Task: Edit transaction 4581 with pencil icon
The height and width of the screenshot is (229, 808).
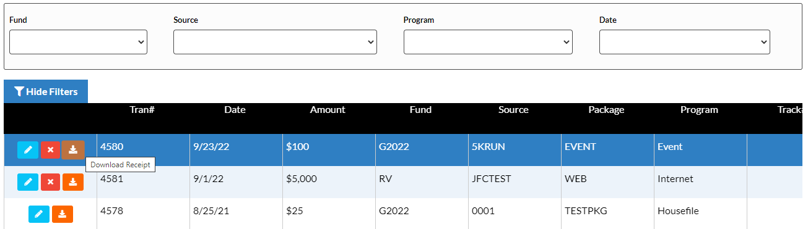Action: pyautogui.click(x=28, y=182)
